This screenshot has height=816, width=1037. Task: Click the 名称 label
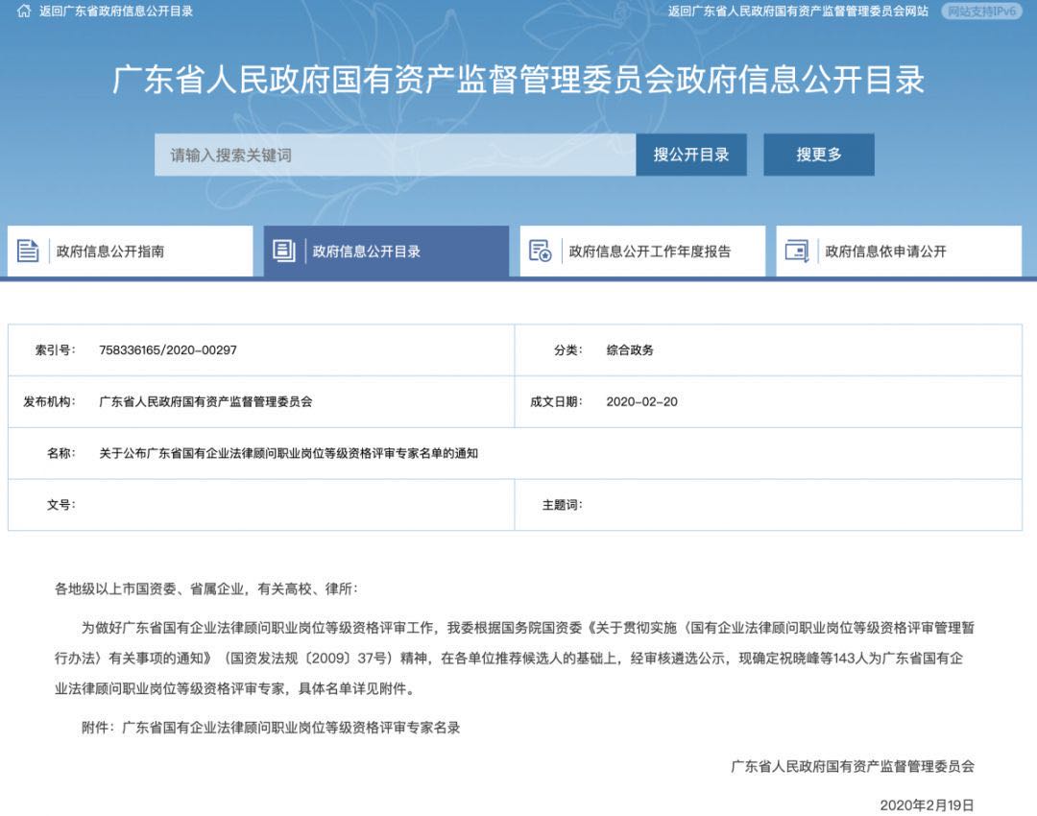(61, 453)
